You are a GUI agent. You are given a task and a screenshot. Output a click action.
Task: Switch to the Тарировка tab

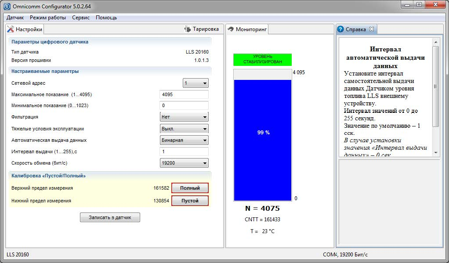point(202,29)
